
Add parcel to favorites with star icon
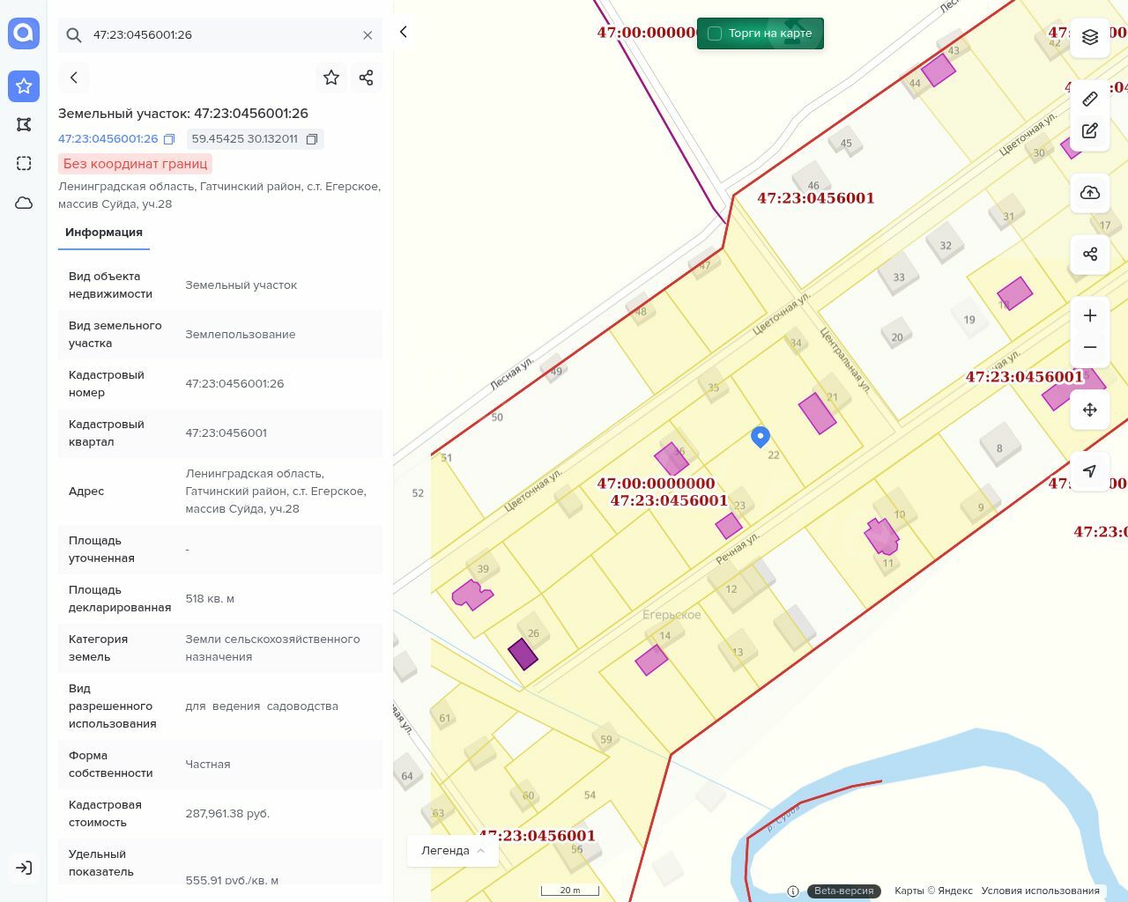pos(331,78)
